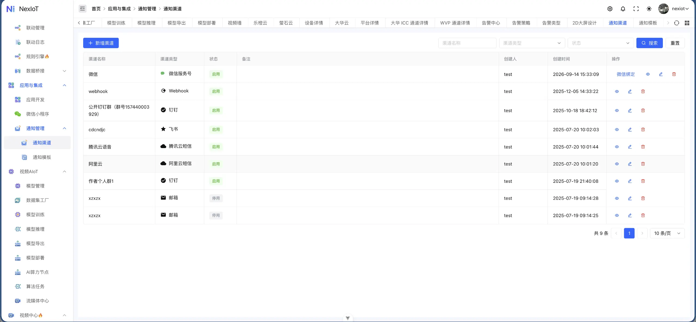Open 通知模板 in the sidebar

42,157
